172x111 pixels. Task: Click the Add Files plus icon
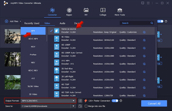coord(7,21)
